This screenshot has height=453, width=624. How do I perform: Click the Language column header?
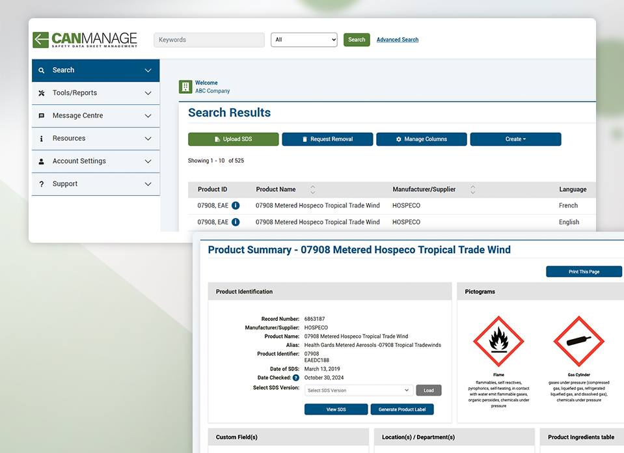click(573, 189)
